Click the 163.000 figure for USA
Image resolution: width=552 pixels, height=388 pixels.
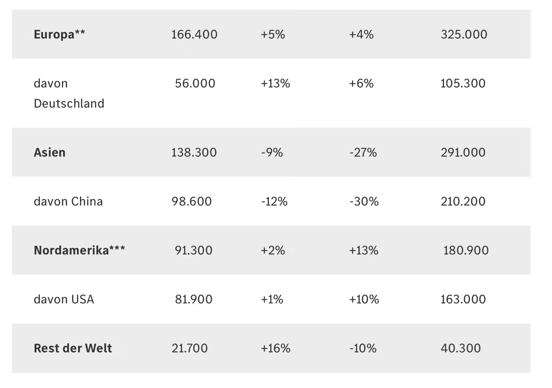pyautogui.click(x=463, y=300)
